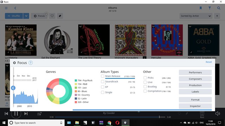The width and height of the screenshot is (225, 126).
Task: Select the Country genre legend entry
Action: click(82, 95)
